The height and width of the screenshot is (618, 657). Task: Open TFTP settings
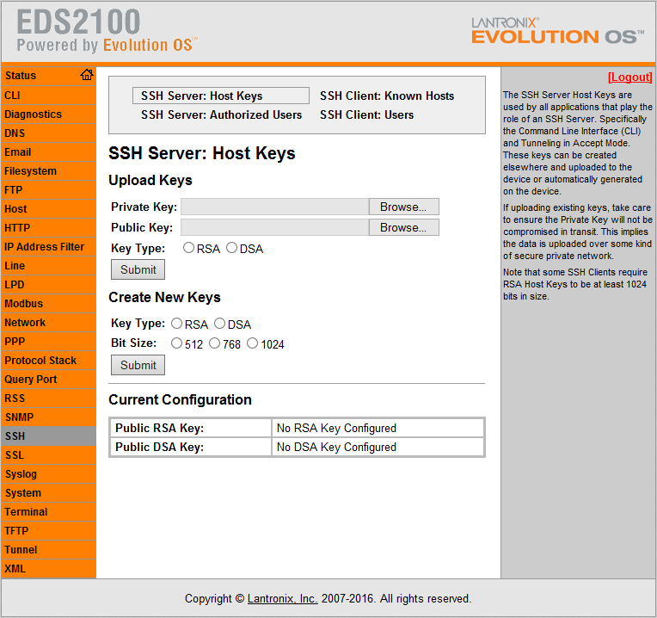click(x=49, y=530)
